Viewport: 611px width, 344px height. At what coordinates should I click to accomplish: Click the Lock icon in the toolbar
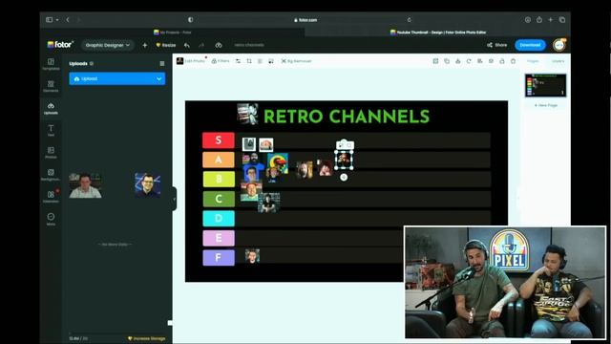tap(502, 61)
